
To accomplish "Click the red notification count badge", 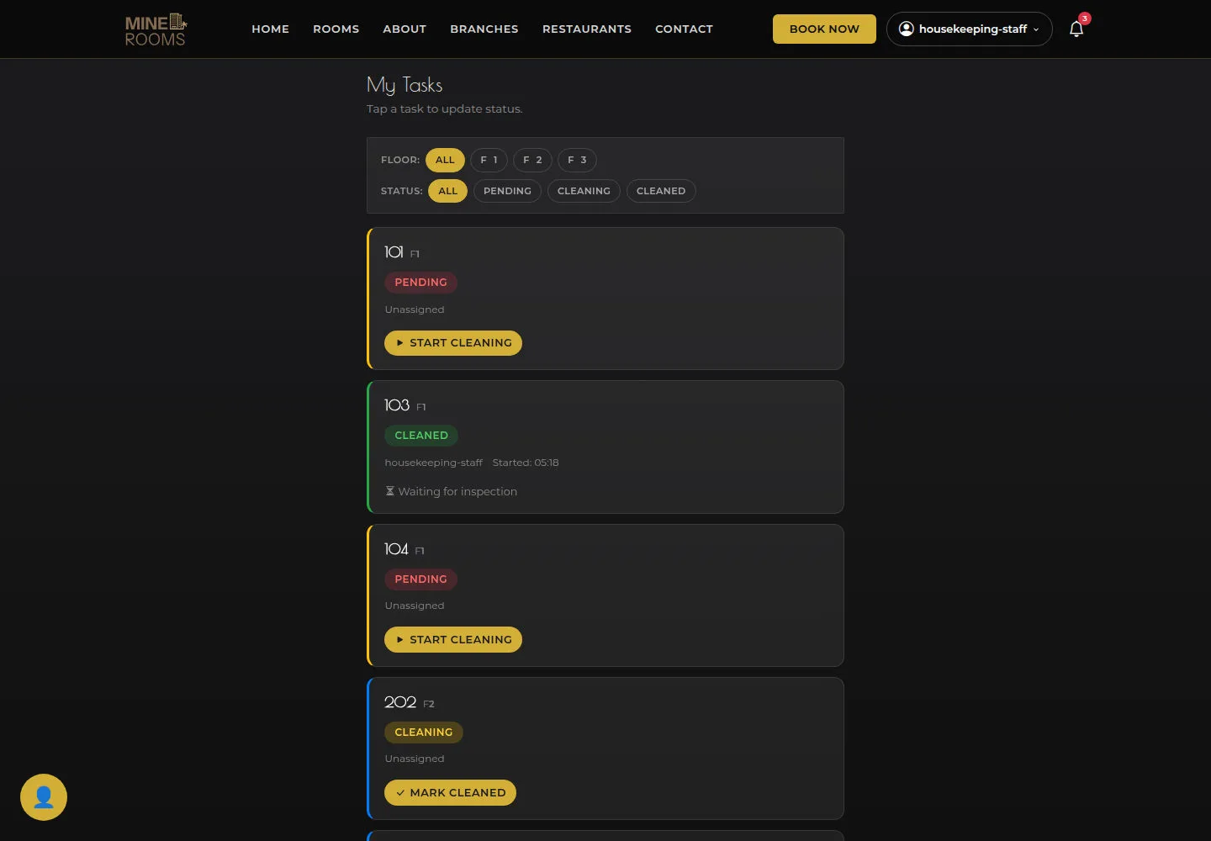I will [x=1085, y=19].
